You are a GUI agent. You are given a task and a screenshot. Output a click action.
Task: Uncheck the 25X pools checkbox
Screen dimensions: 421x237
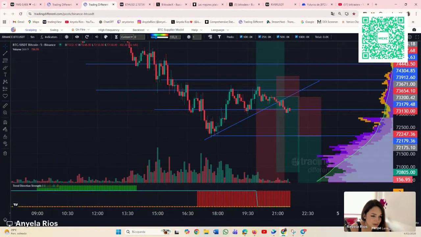260,37
